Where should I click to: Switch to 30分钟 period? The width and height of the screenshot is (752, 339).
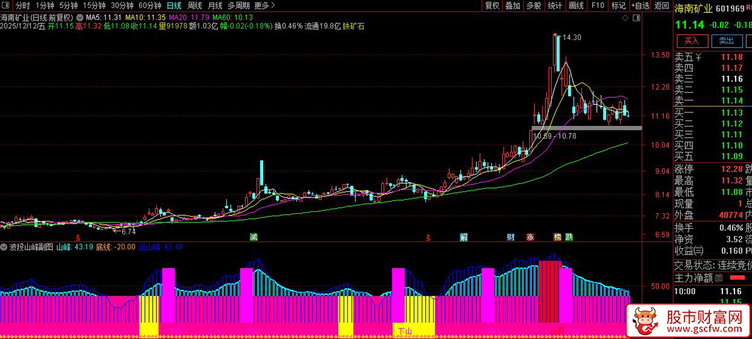coord(122,6)
